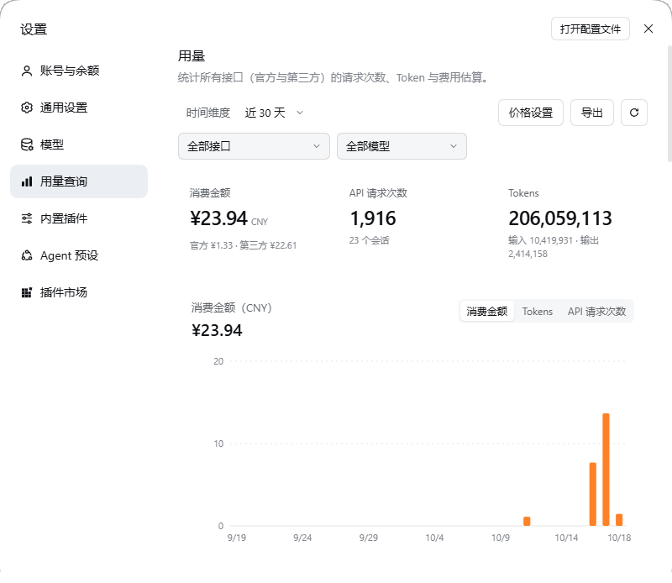The height and width of the screenshot is (583, 672).
Task: Open the 模型 settings page
Action: (x=79, y=144)
